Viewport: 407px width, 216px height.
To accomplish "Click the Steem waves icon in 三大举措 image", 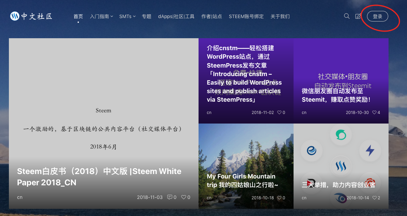I will (x=341, y=166).
